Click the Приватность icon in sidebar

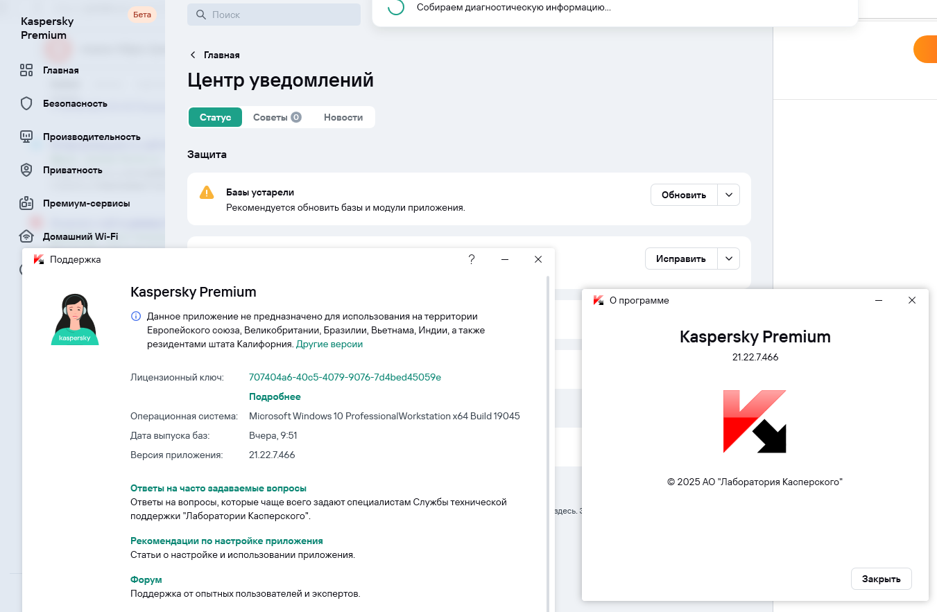[x=26, y=170]
